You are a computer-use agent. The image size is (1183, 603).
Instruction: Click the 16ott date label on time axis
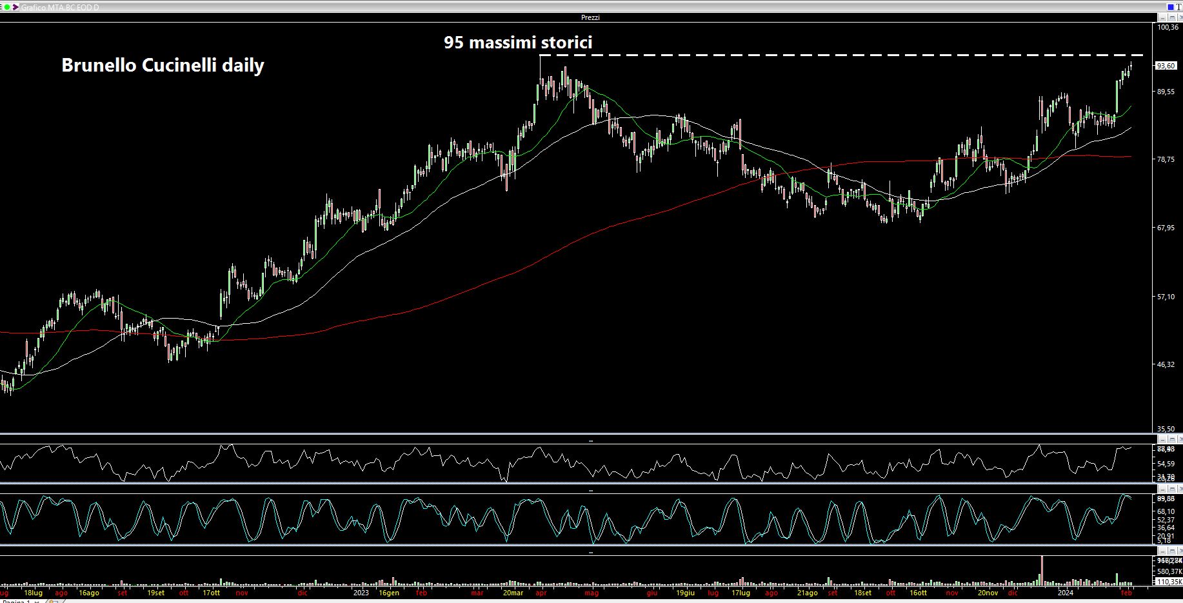(x=918, y=593)
